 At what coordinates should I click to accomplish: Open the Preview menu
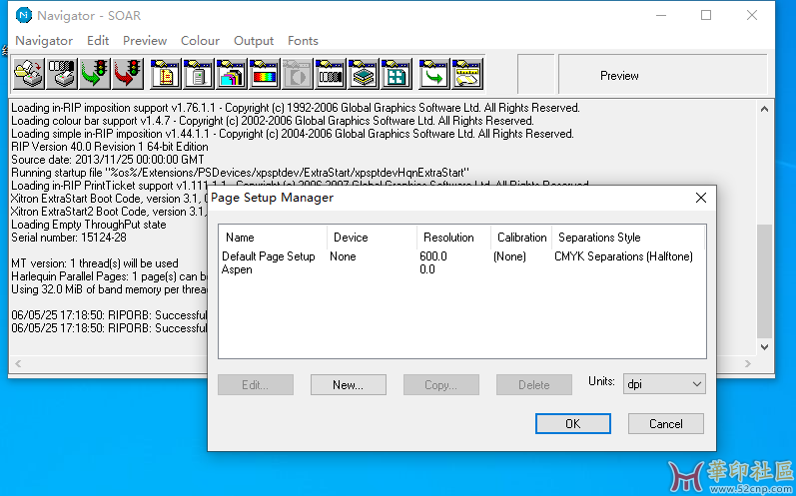(145, 41)
